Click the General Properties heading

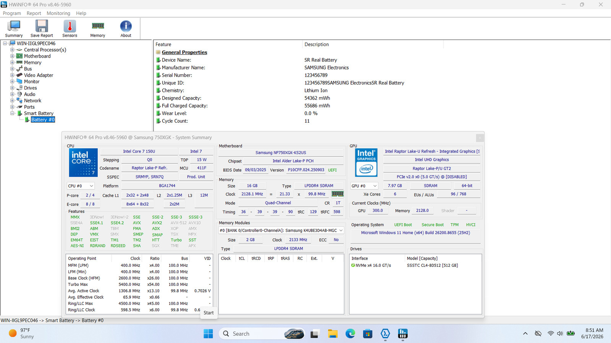184,52
